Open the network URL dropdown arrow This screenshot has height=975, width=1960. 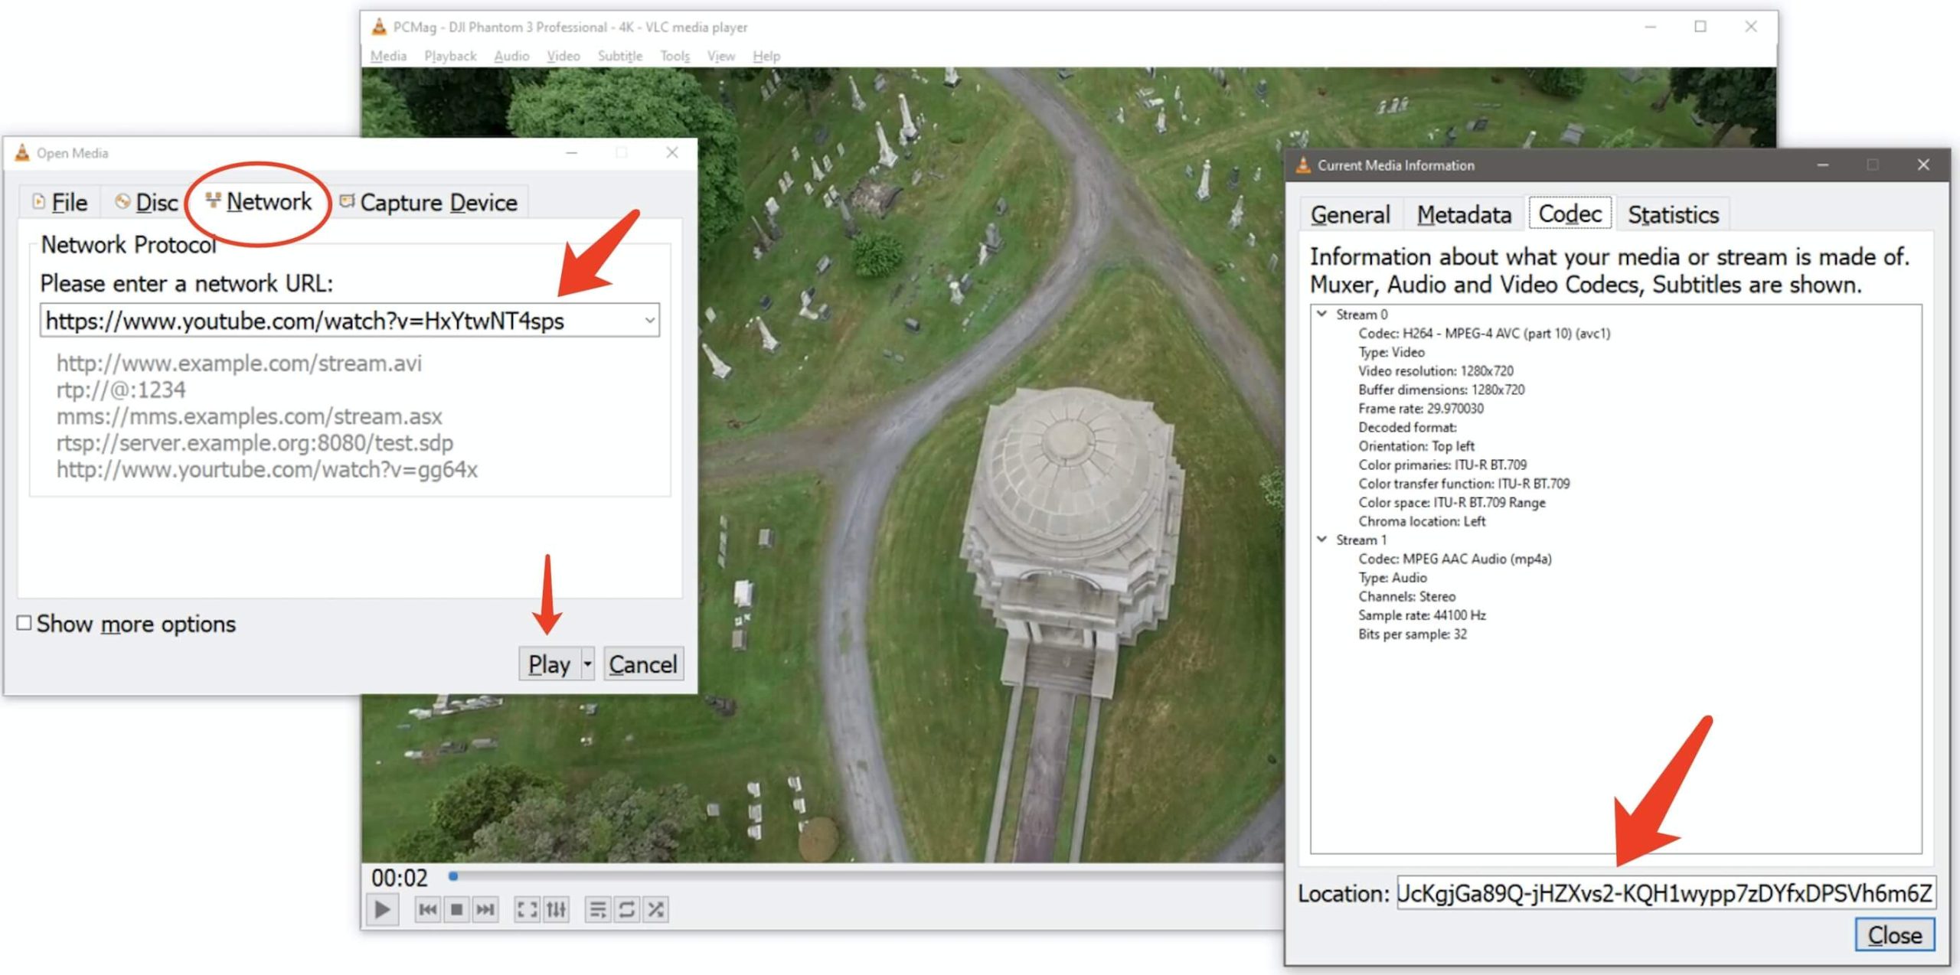[x=649, y=320]
